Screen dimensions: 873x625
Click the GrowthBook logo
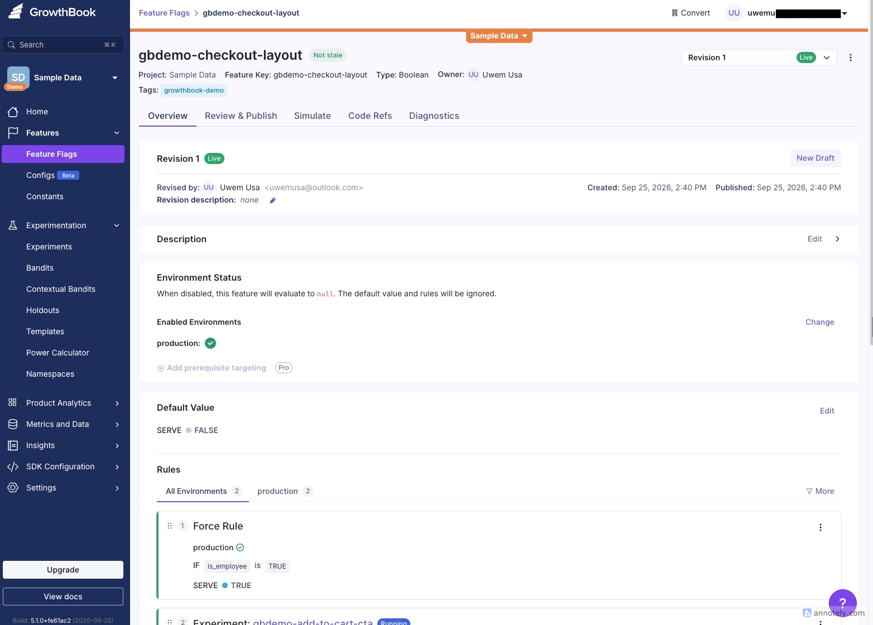click(52, 12)
